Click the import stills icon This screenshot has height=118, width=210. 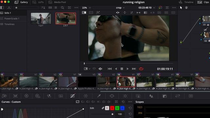9,8
